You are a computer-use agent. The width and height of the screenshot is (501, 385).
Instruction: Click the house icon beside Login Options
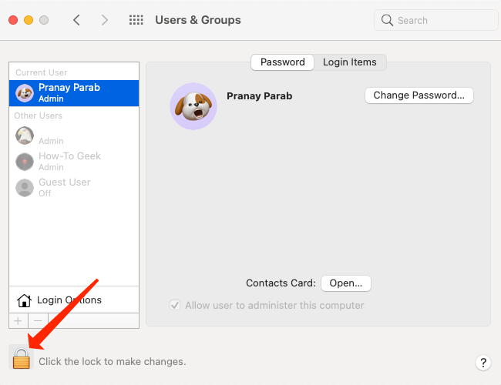(x=24, y=300)
